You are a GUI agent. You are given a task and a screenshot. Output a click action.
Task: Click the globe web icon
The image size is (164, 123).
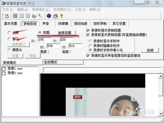(49, 16)
